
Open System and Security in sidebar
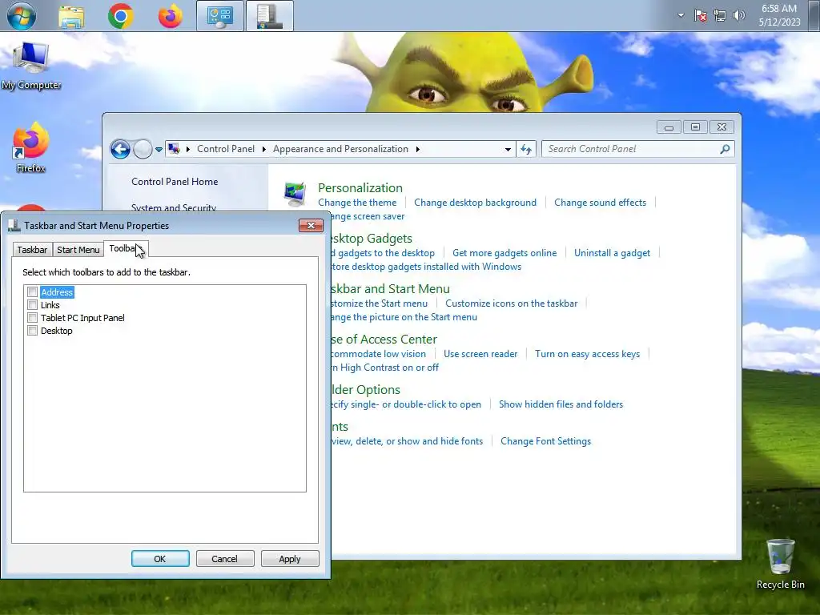click(174, 207)
